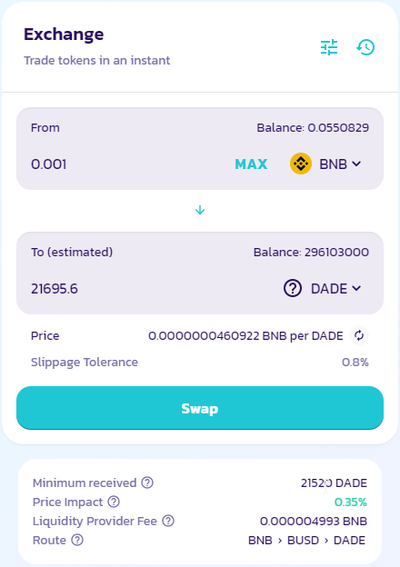The height and width of the screenshot is (567, 400).
Task: Open token selector labeled DADE
Action: pos(322,288)
